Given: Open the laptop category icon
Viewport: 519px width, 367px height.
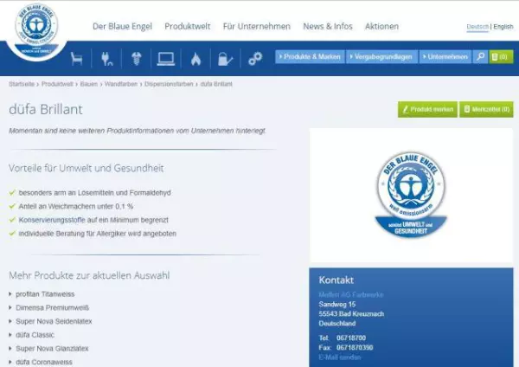Looking at the screenshot, I should (x=166, y=59).
